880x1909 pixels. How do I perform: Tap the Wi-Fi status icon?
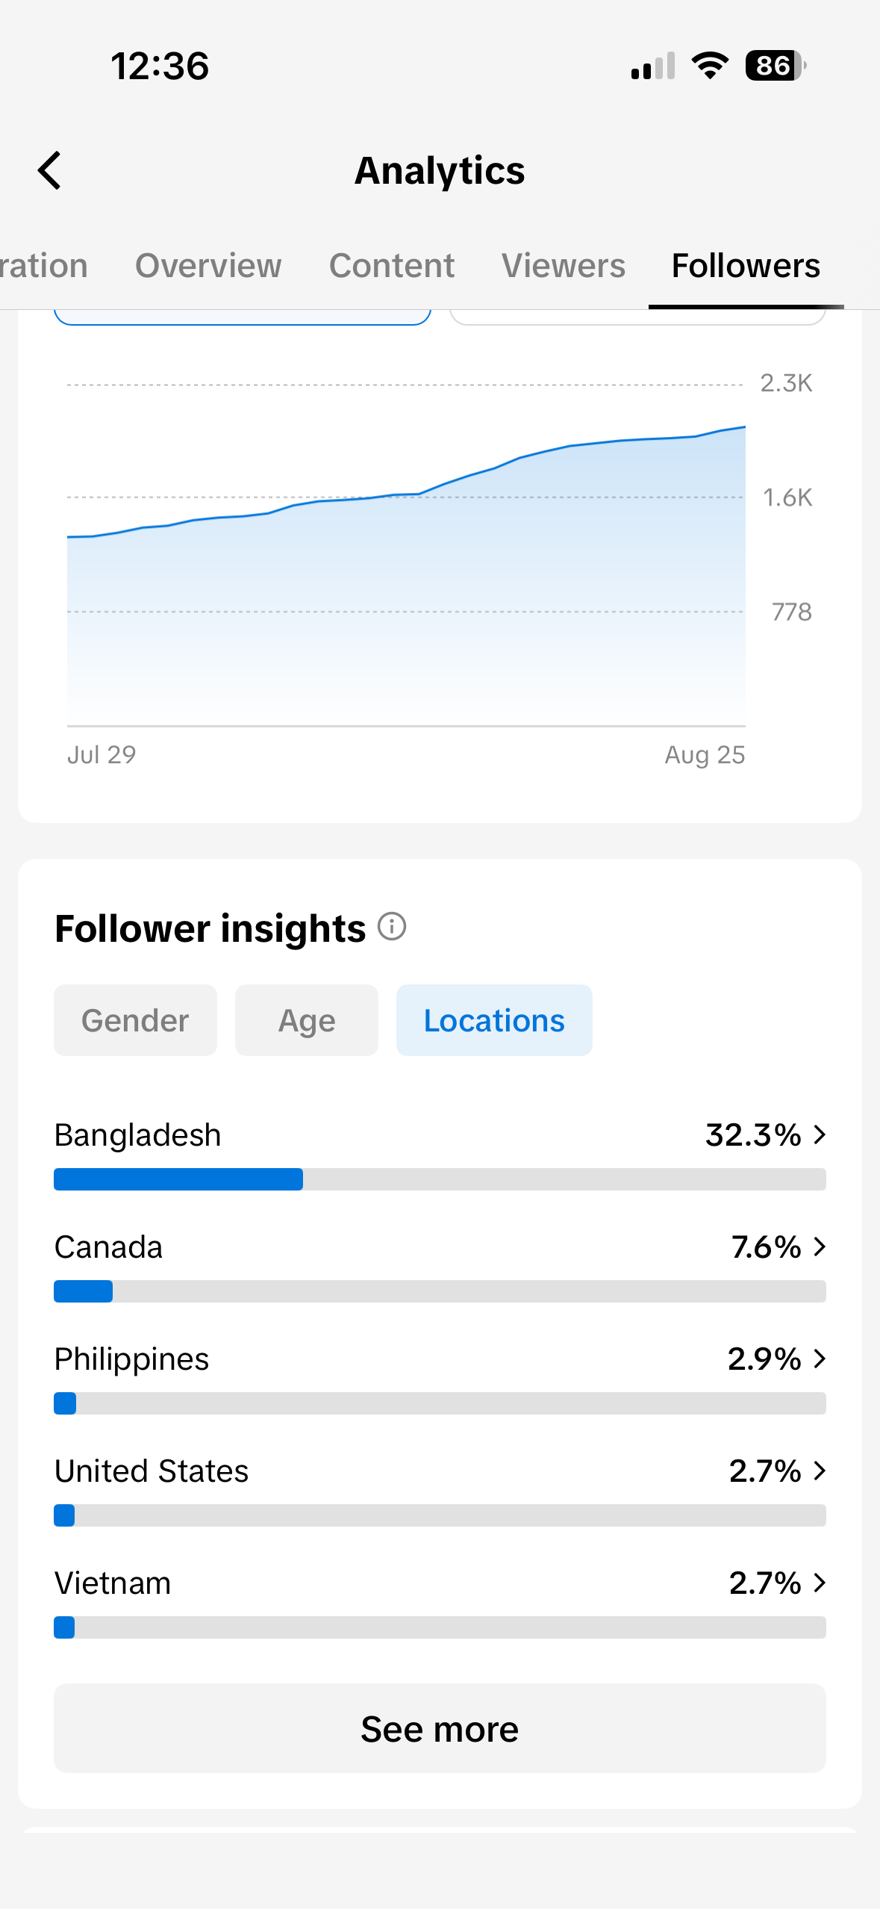710,66
